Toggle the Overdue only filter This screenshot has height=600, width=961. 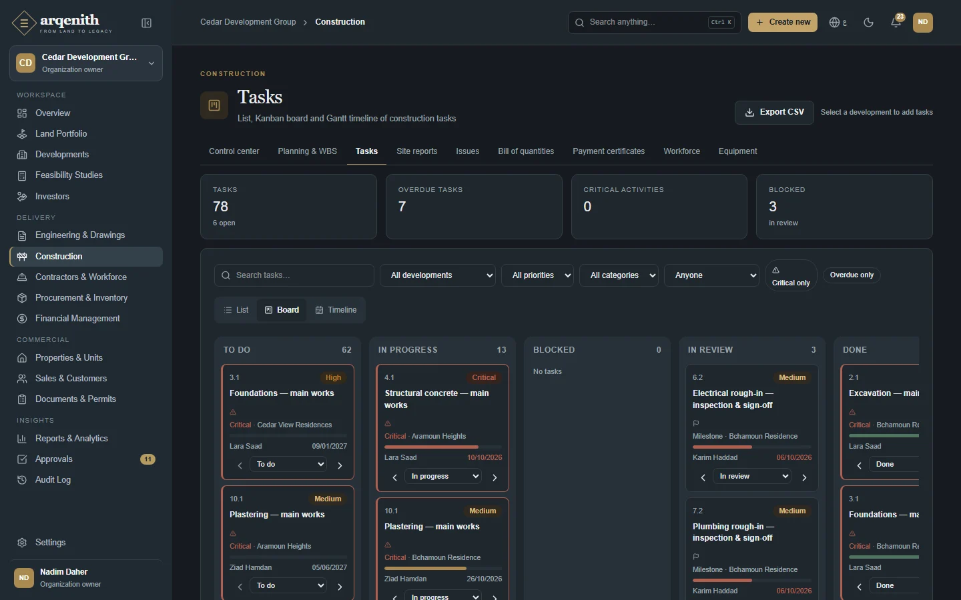click(x=852, y=275)
